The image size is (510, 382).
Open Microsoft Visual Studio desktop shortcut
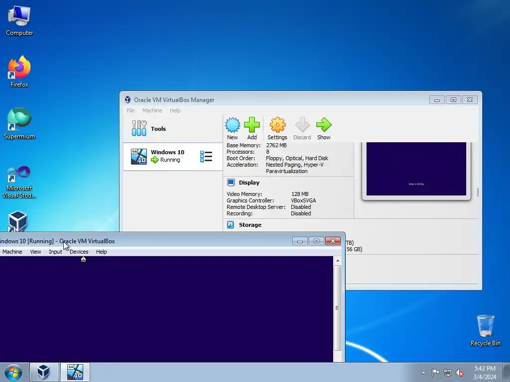(19, 182)
